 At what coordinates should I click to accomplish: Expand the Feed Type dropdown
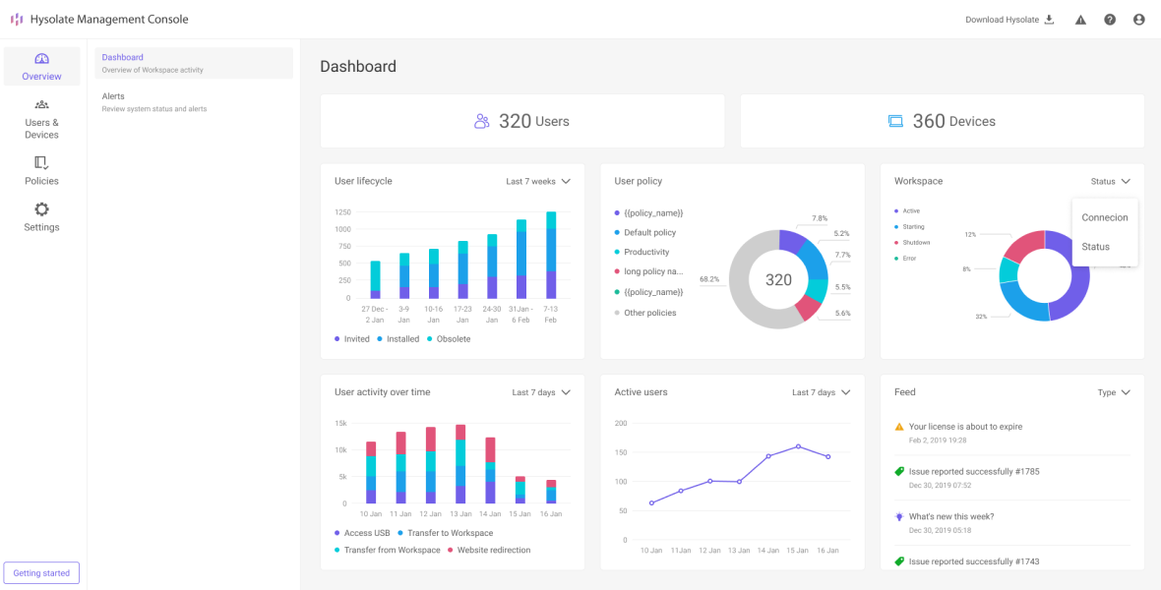[x=1114, y=392]
